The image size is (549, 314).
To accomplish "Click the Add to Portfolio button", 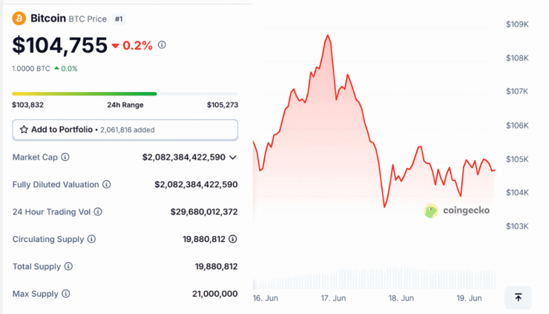I will tap(125, 130).
